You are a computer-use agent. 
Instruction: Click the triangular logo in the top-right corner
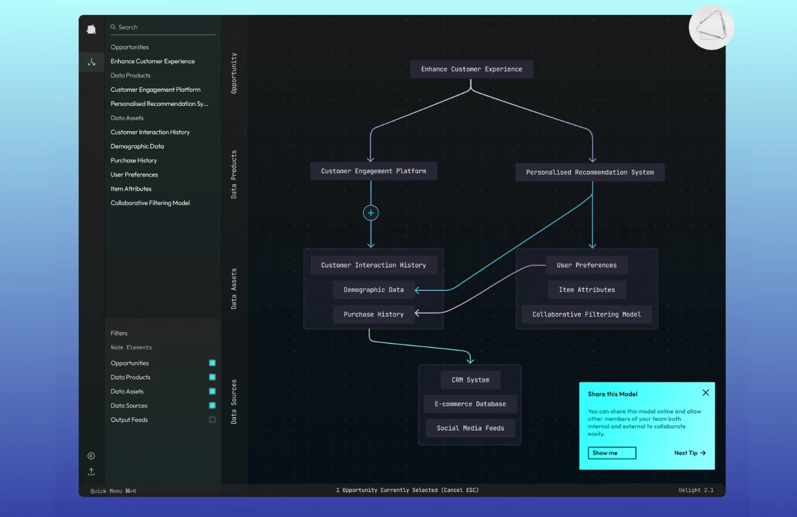click(712, 27)
